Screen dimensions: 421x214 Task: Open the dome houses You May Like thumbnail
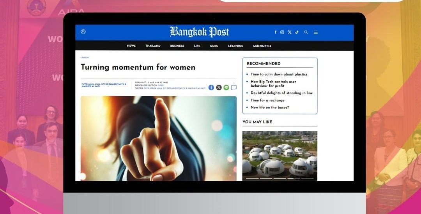click(280, 156)
